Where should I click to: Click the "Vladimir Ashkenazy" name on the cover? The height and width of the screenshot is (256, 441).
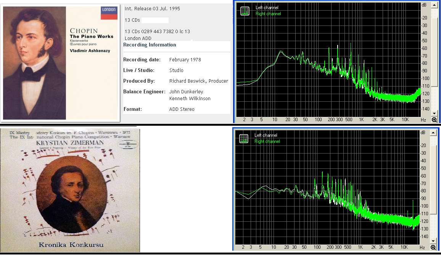[90, 51]
